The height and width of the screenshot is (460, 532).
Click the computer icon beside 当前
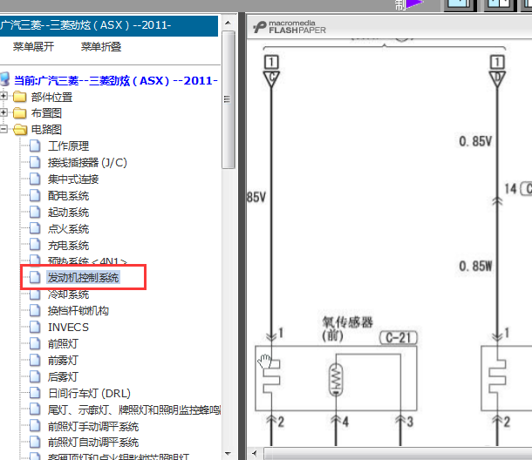(x=4, y=78)
